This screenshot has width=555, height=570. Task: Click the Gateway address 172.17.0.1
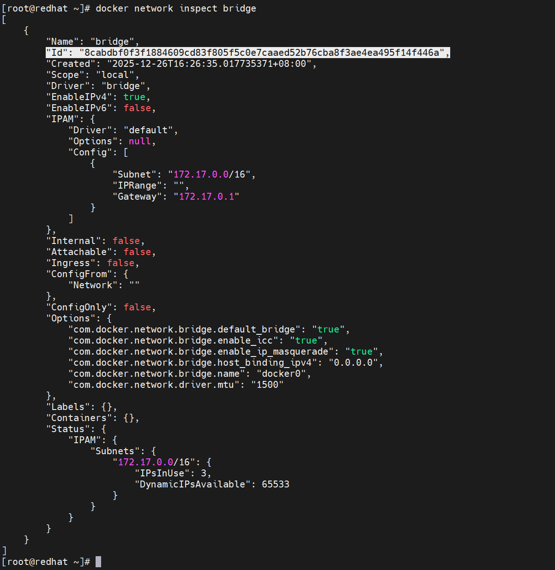pyautogui.click(x=206, y=196)
